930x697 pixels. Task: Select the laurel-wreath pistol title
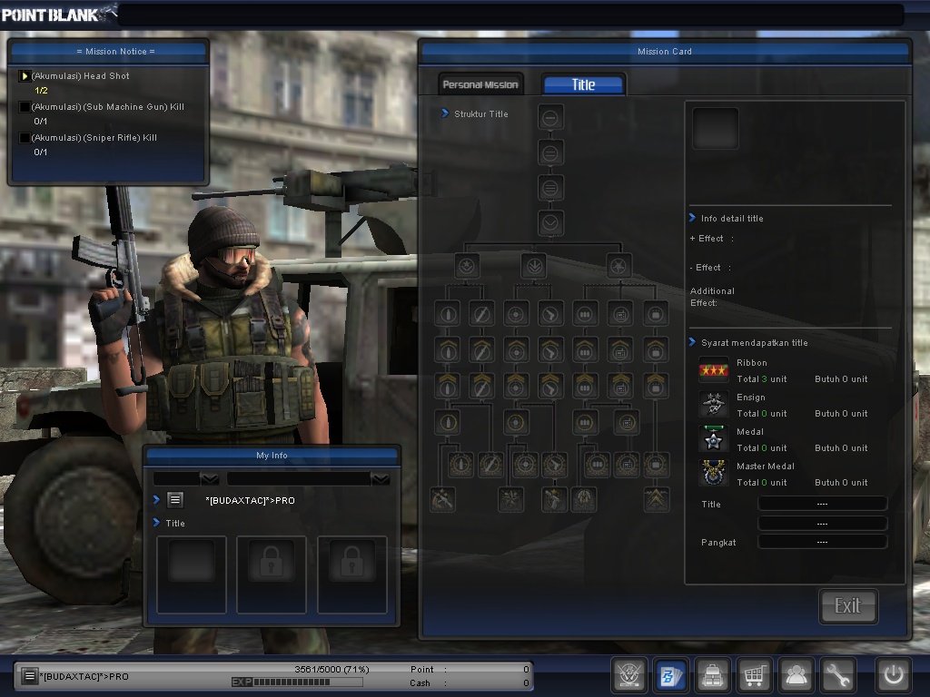[x=555, y=465]
